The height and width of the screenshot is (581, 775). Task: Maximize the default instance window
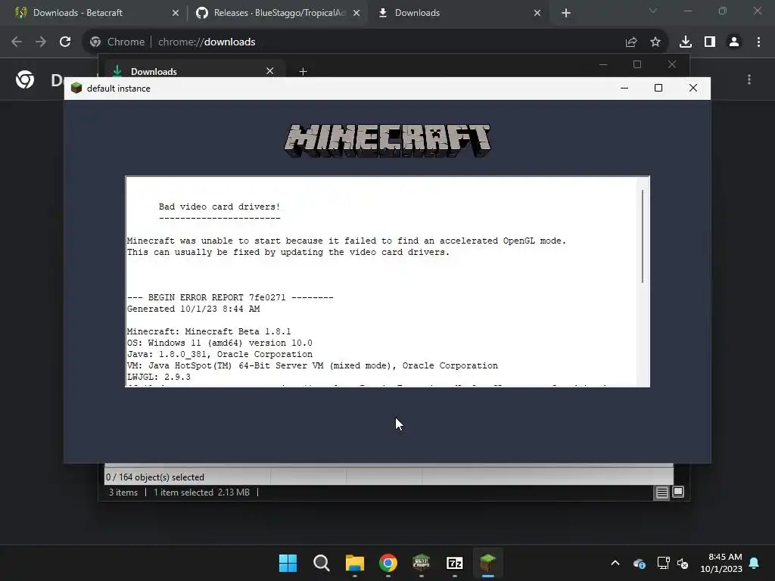click(x=658, y=88)
